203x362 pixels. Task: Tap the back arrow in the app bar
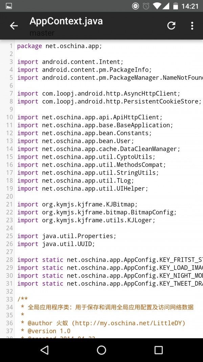pyautogui.click(x=14, y=26)
